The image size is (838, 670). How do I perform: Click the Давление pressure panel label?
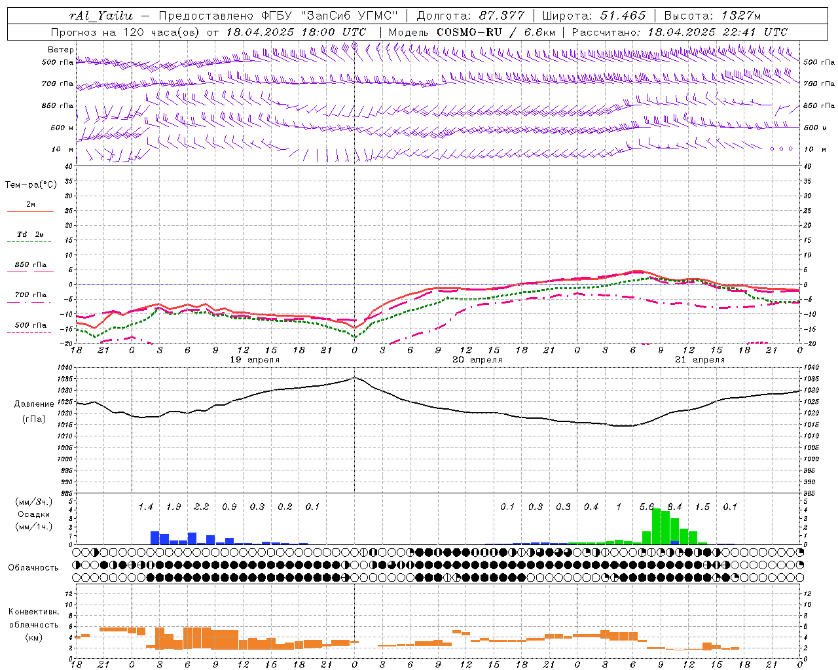(35, 404)
